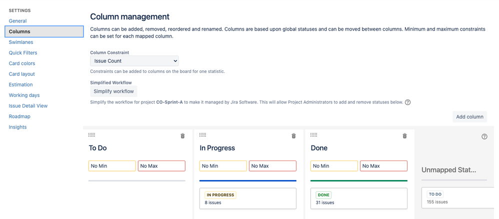
Task: Delete the To Do column with the trash icon
Action: click(182, 136)
